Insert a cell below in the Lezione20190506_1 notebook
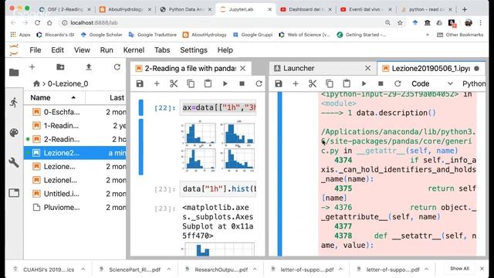Viewport: 494px width, 278px height. pos(296,83)
